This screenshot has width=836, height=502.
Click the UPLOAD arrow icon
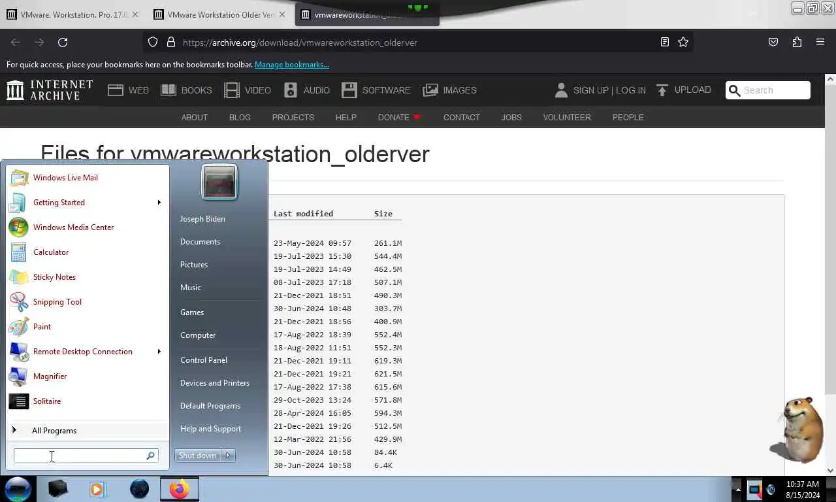[x=662, y=90]
